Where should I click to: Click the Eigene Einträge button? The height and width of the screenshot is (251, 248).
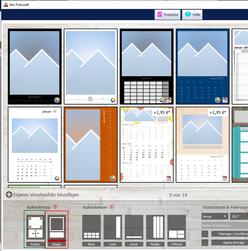[x=230, y=243]
